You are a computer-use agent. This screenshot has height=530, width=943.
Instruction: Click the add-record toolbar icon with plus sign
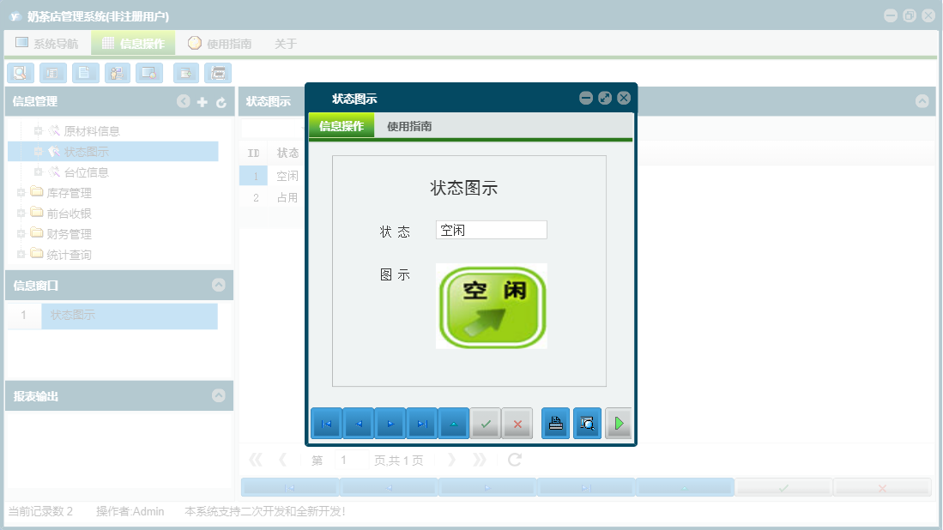[x=185, y=73]
